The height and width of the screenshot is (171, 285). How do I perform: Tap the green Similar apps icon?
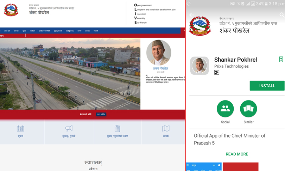248,109
